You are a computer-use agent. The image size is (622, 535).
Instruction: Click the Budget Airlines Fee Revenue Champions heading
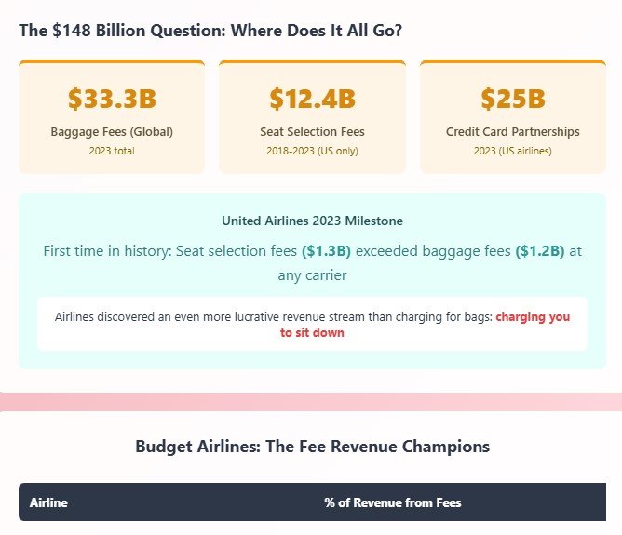(x=312, y=447)
